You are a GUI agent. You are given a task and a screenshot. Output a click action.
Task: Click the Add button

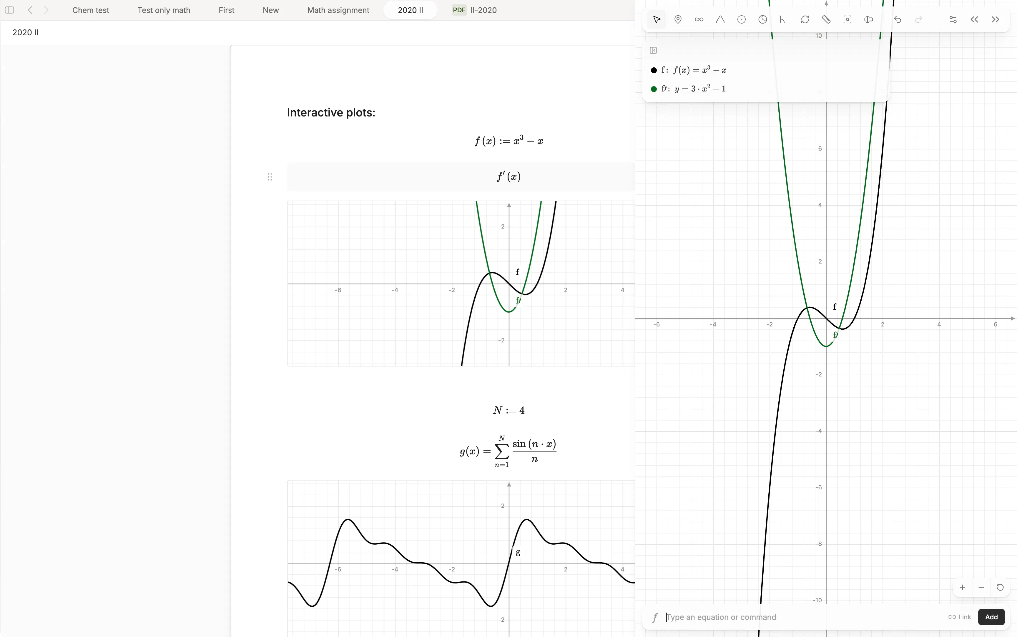pyautogui.click(x=991, y=617)
